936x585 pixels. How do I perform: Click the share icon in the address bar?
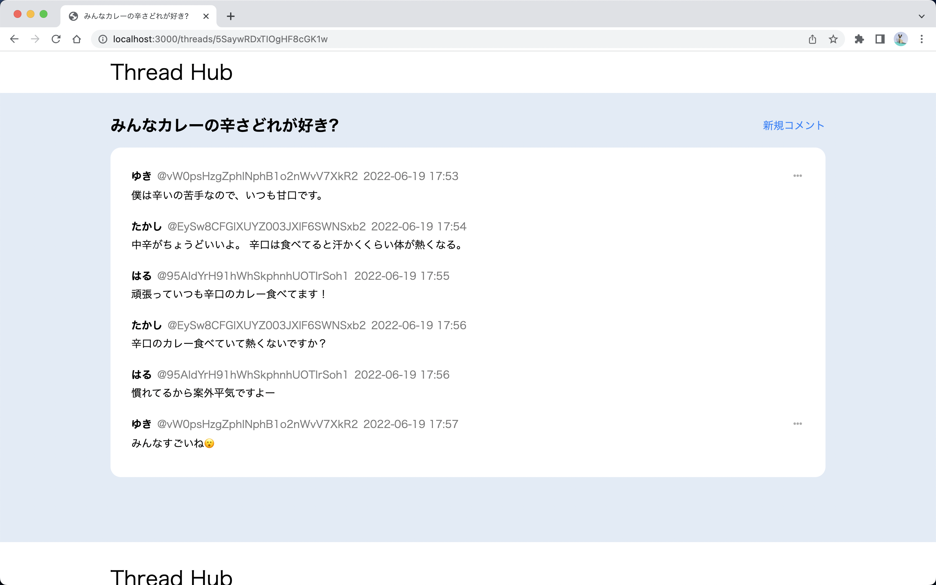point(812,39)
